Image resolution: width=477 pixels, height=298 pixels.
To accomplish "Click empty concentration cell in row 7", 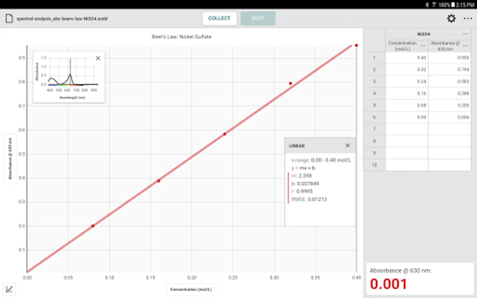I will tap(407, 129).
